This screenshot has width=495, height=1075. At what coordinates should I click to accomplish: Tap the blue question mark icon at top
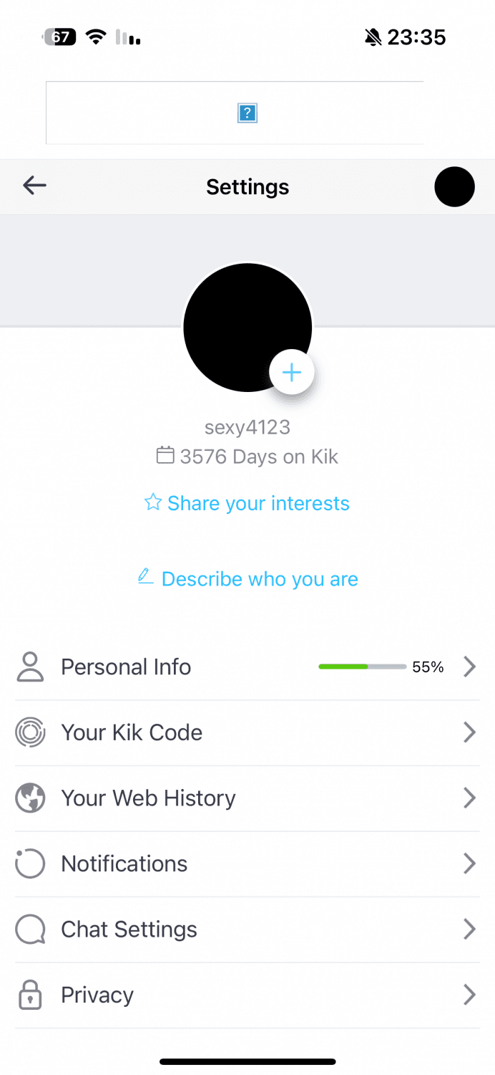tap(247, 113)
